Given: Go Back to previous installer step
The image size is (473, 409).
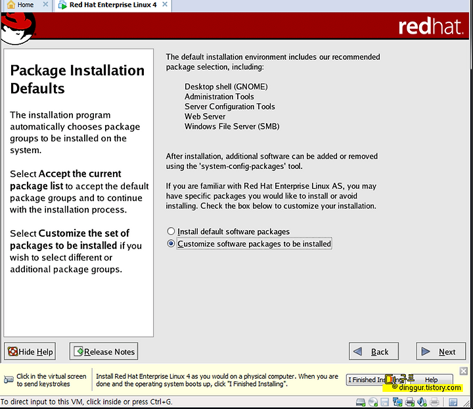Looking at the screenshot, I should click(373, 351).
